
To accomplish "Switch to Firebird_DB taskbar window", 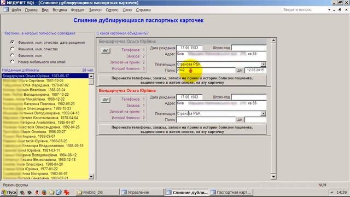I will [97, 192].
